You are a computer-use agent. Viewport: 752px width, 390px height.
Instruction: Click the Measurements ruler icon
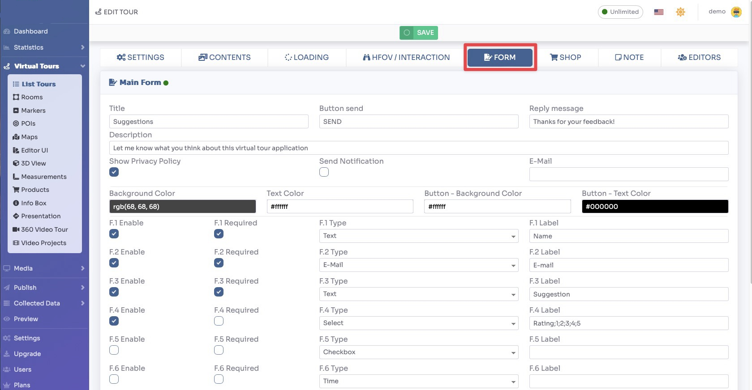(x=16, y=177)
